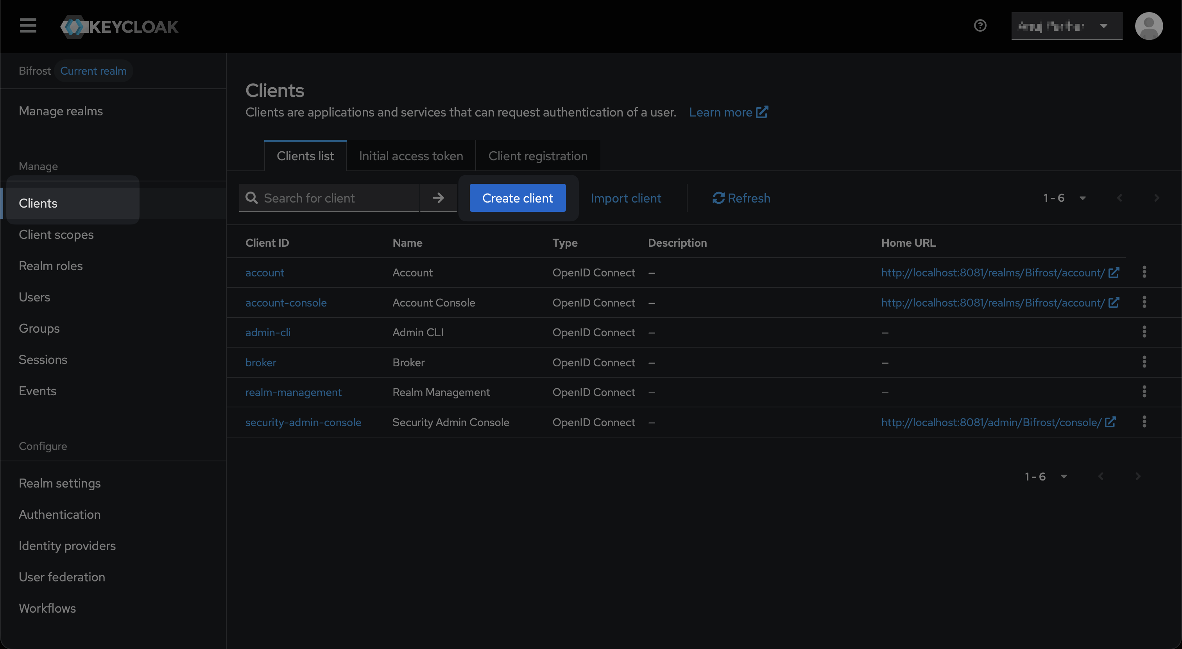Open Events in the sidebar
Screen dimensions: 1182x649
(x=37, y=391)
